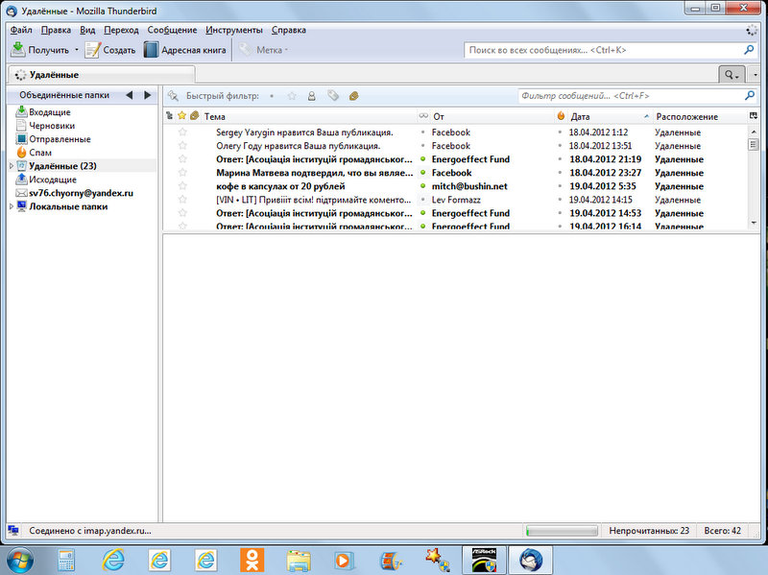Open the tab list dropdown arrow
This screenshot has height=575, width=768.
(x=755, y=75)
